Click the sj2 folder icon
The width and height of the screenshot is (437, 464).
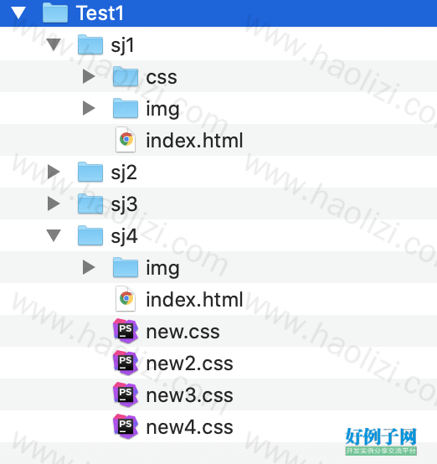(90, 172)
